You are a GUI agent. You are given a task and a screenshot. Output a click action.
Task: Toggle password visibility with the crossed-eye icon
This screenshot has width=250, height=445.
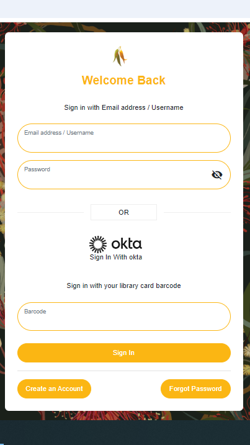217,175
